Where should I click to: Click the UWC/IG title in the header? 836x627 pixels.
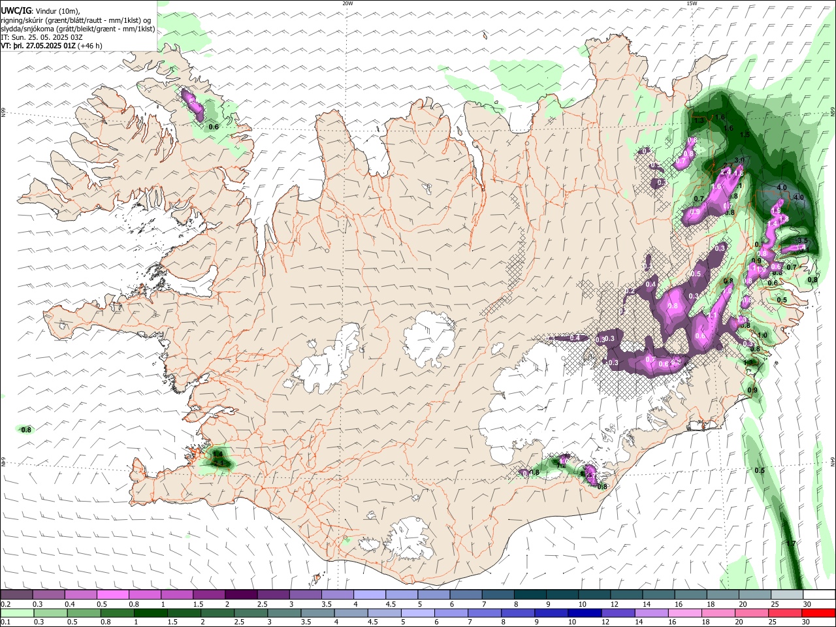click(x=15, y=10)
